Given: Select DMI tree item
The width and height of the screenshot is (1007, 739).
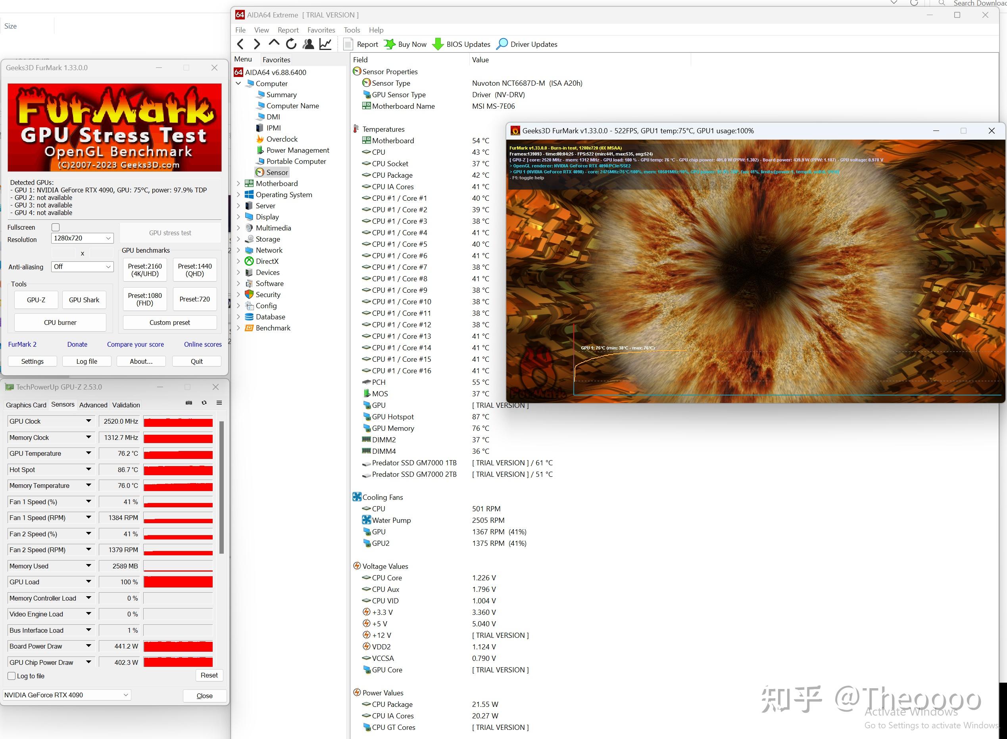Looking at the screenshot, I should 273,117.
